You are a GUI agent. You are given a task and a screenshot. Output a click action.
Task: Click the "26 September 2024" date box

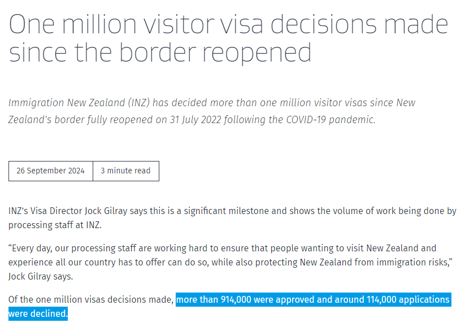point(50,171)
